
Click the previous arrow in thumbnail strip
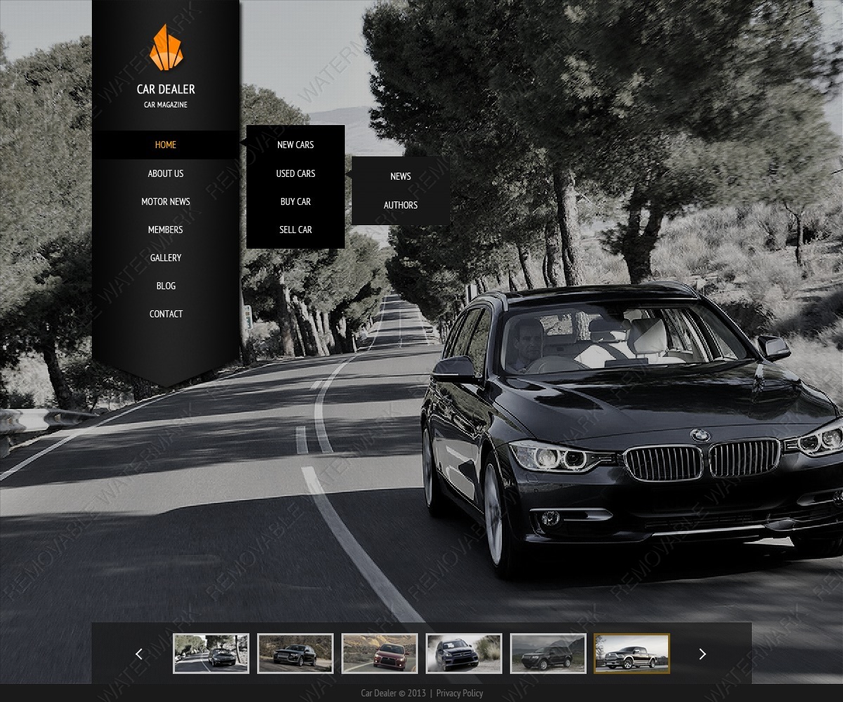point(139,654)
